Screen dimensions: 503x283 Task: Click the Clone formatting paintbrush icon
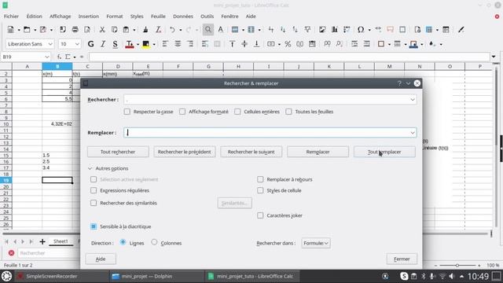[x=145, y=30]
